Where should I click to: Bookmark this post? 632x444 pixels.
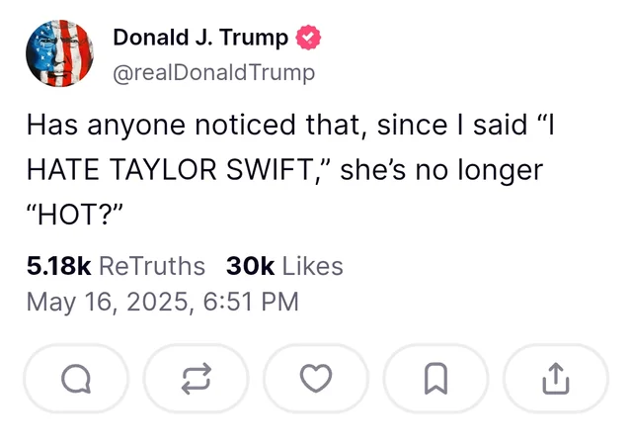click(436, 378)
